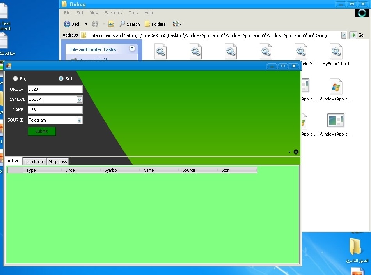Image resolution: width=371 pixels, height=275 pixels.
Task: Select the Sell radio button
Action: pos(61,79)
